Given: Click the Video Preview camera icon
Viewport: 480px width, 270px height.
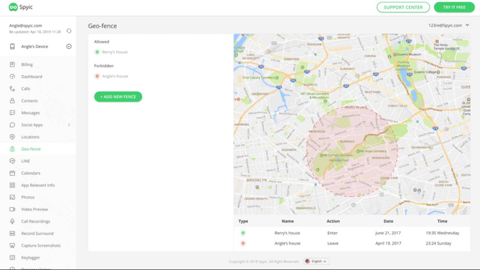Looking at the screenshot, I should click(x=12, y=209).
